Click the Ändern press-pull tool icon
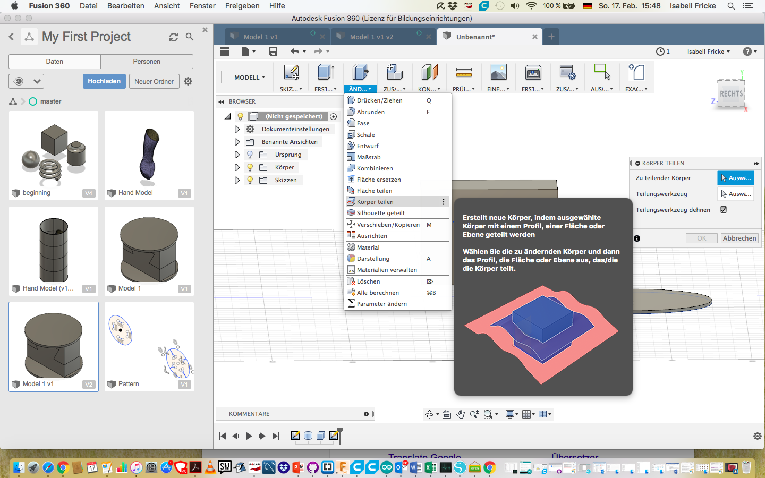The width and height of the screenshot is (765, 478). coord(360,72)
